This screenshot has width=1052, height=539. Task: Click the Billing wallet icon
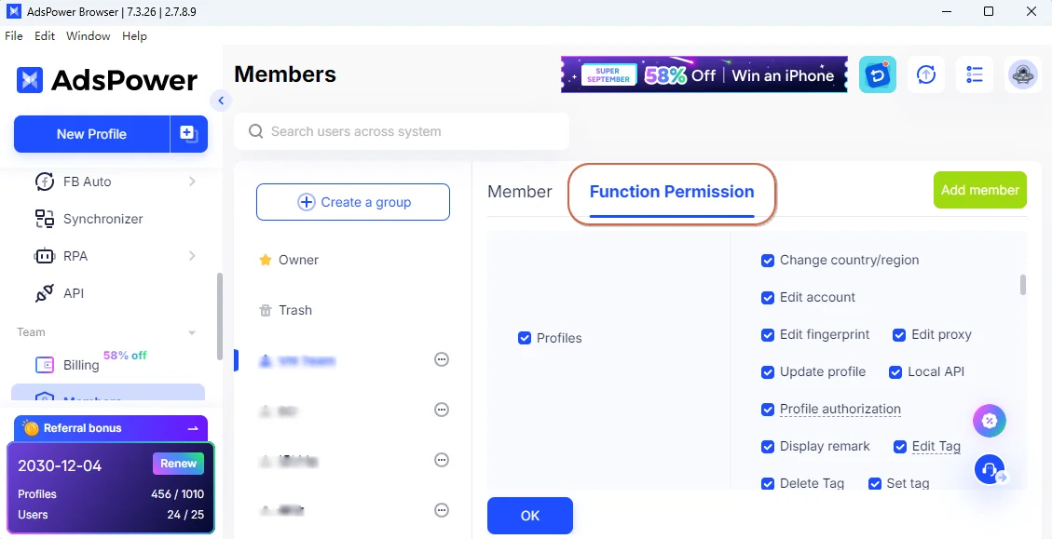pyautogui.click(x=45, y=365)
